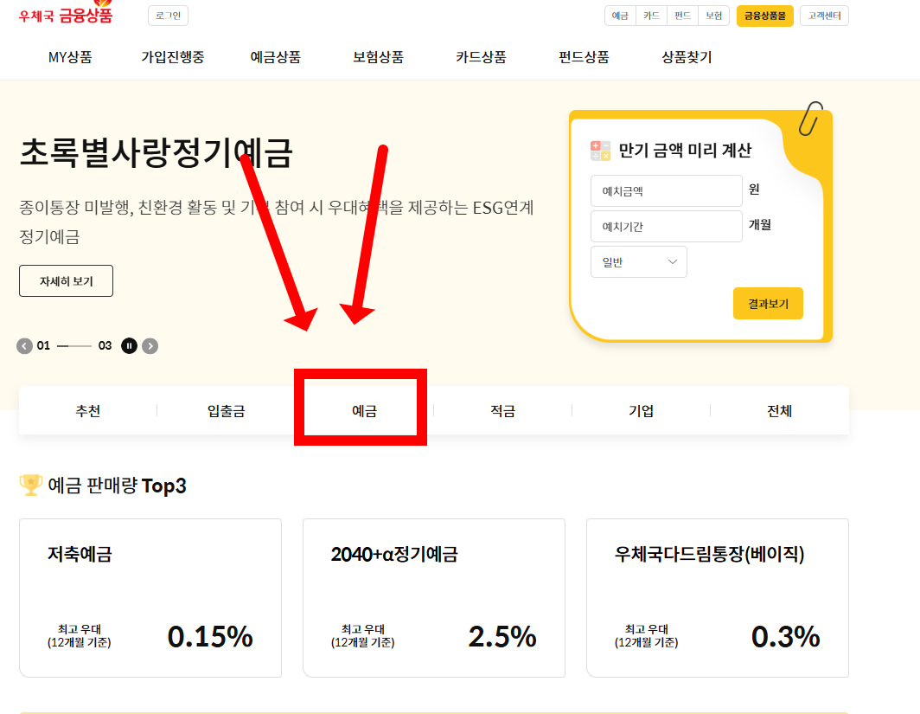Go to the previous banner slide
The image size is (920, 714).
point(24,346)
